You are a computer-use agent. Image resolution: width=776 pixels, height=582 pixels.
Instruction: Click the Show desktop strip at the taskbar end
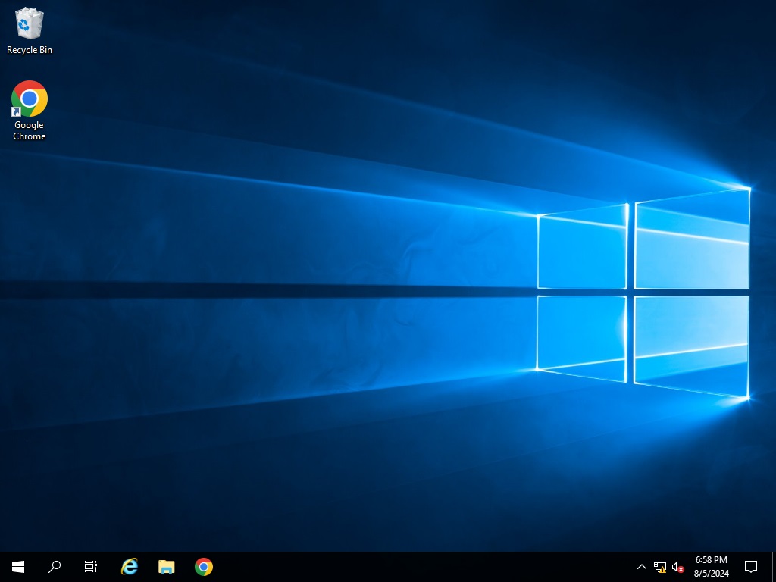[x=774, y=567]
